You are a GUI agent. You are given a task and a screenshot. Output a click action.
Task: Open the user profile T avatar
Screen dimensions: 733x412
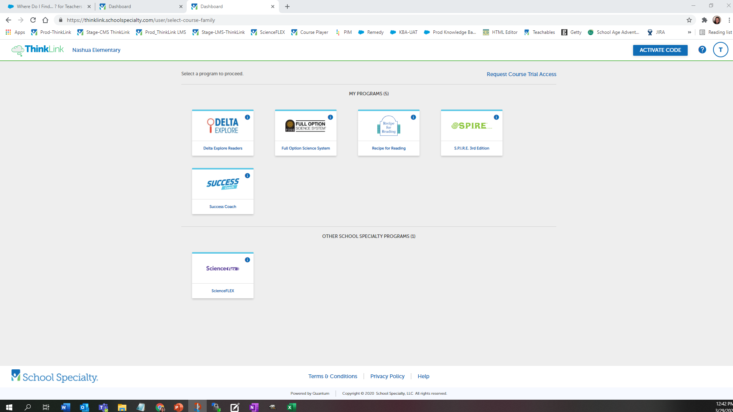720,50
